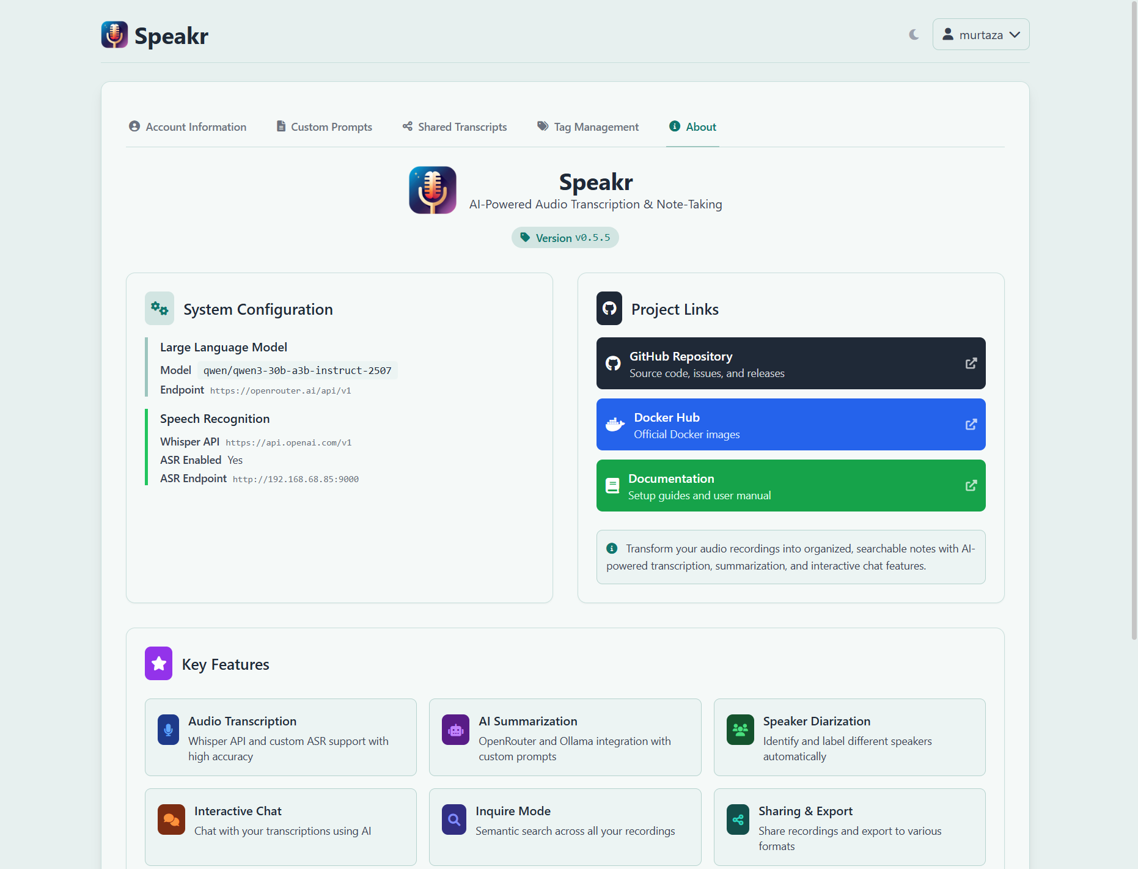Click the Speakr title text in header

[x=172, y=36]
